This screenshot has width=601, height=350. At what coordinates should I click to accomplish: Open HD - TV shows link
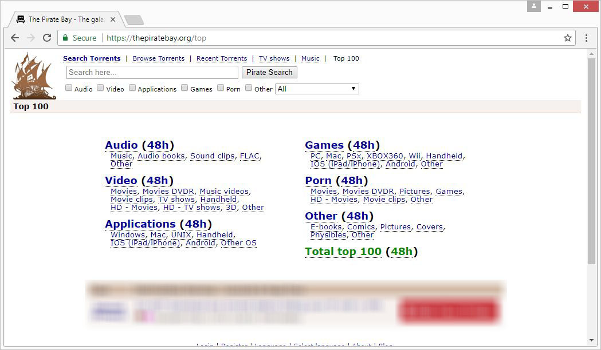point(192,208)
